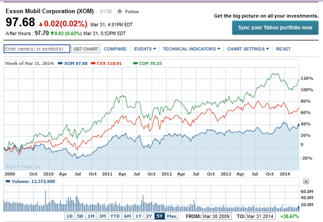Click the green up arrow after-hours change

pyautogui.click(x=52, y=33)
